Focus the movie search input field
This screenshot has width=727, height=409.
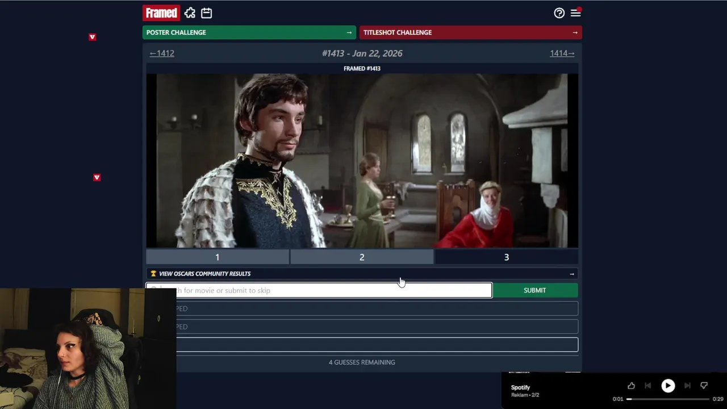[319, 290]
